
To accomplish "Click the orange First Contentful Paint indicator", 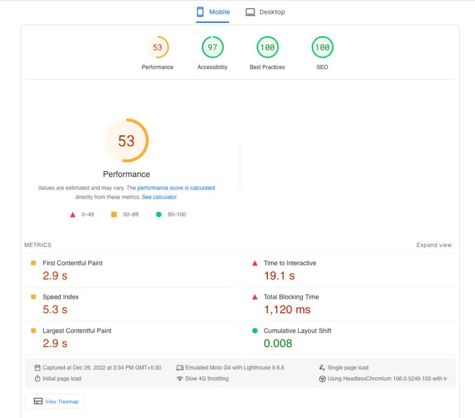I will coord(33,262).
